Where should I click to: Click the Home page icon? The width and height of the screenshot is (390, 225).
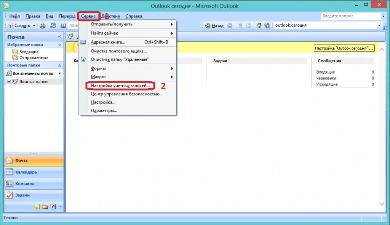point(259,25)
